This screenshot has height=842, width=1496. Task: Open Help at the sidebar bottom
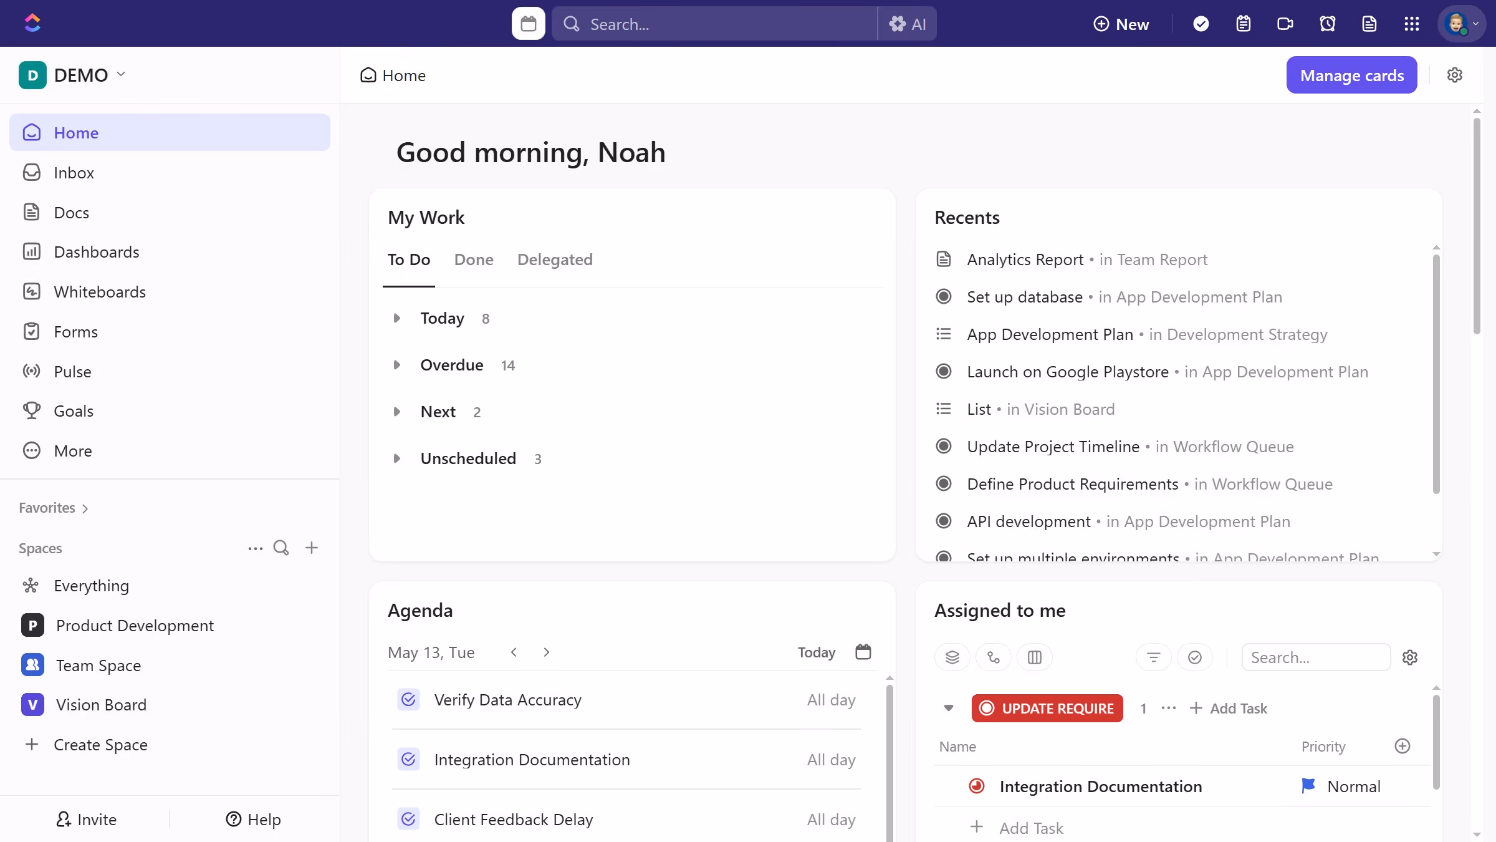[253, 819]
